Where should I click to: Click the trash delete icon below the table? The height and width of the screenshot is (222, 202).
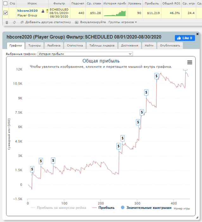[7, 23]
